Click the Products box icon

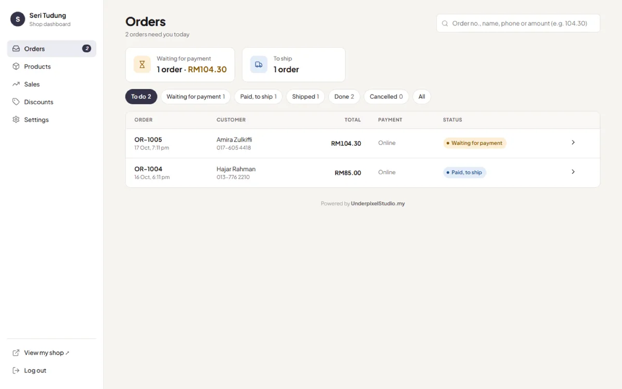[x=16, y=66]
